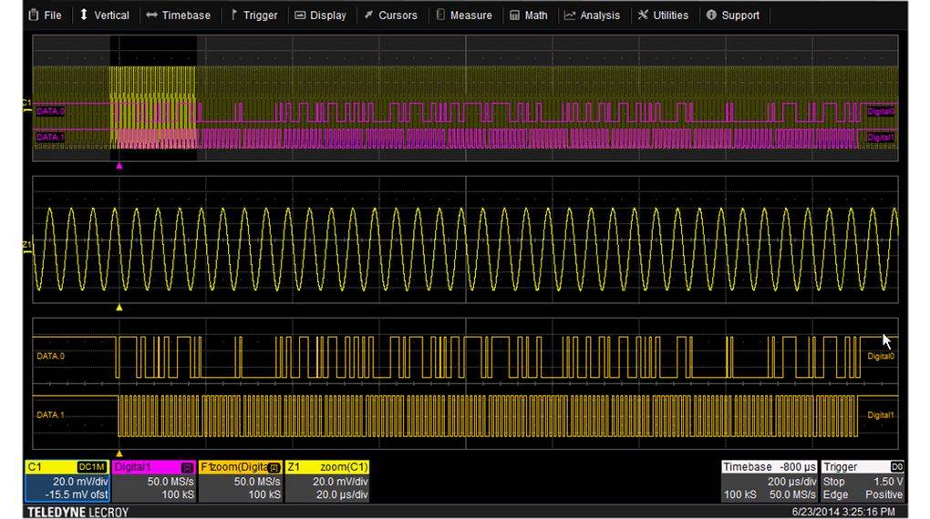Click the small badge icon on F1 descriptor
This screenshot has height=519, width=930.
[x=274, y=467]
